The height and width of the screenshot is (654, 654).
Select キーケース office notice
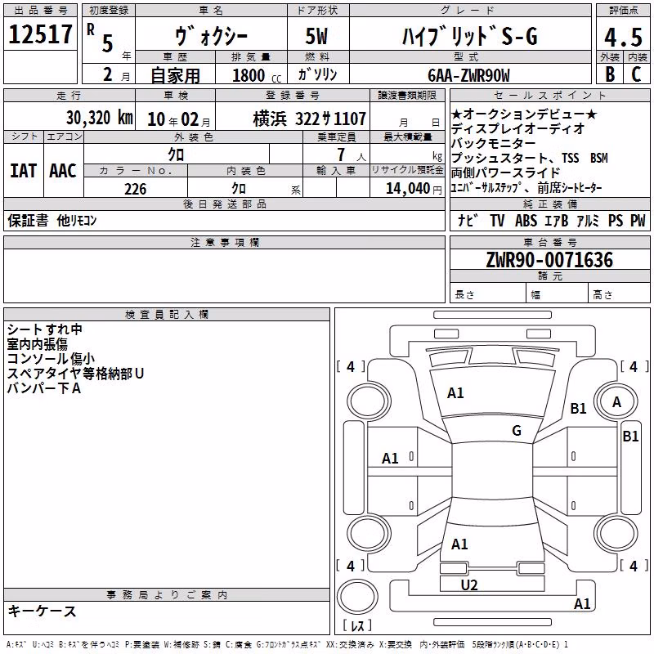pos(43,611)
